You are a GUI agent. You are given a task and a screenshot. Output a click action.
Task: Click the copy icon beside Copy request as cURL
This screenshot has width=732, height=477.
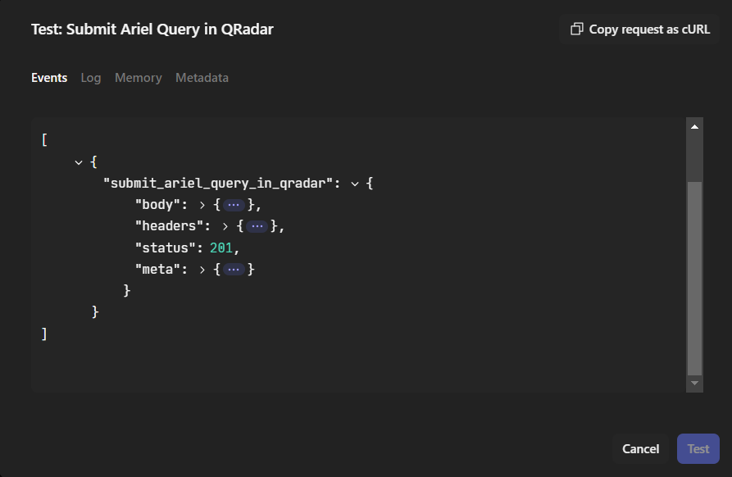[576, 29]
